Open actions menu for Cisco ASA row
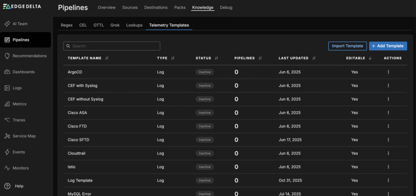 pyautogui.click(x=388, y=113)
